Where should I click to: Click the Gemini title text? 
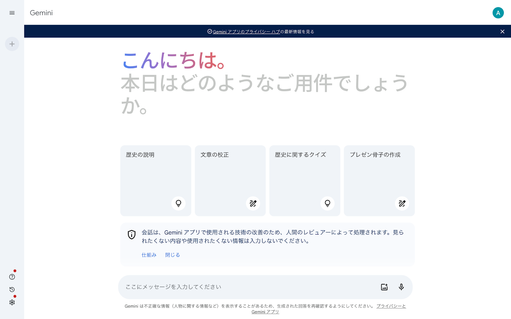click(41, 13)
